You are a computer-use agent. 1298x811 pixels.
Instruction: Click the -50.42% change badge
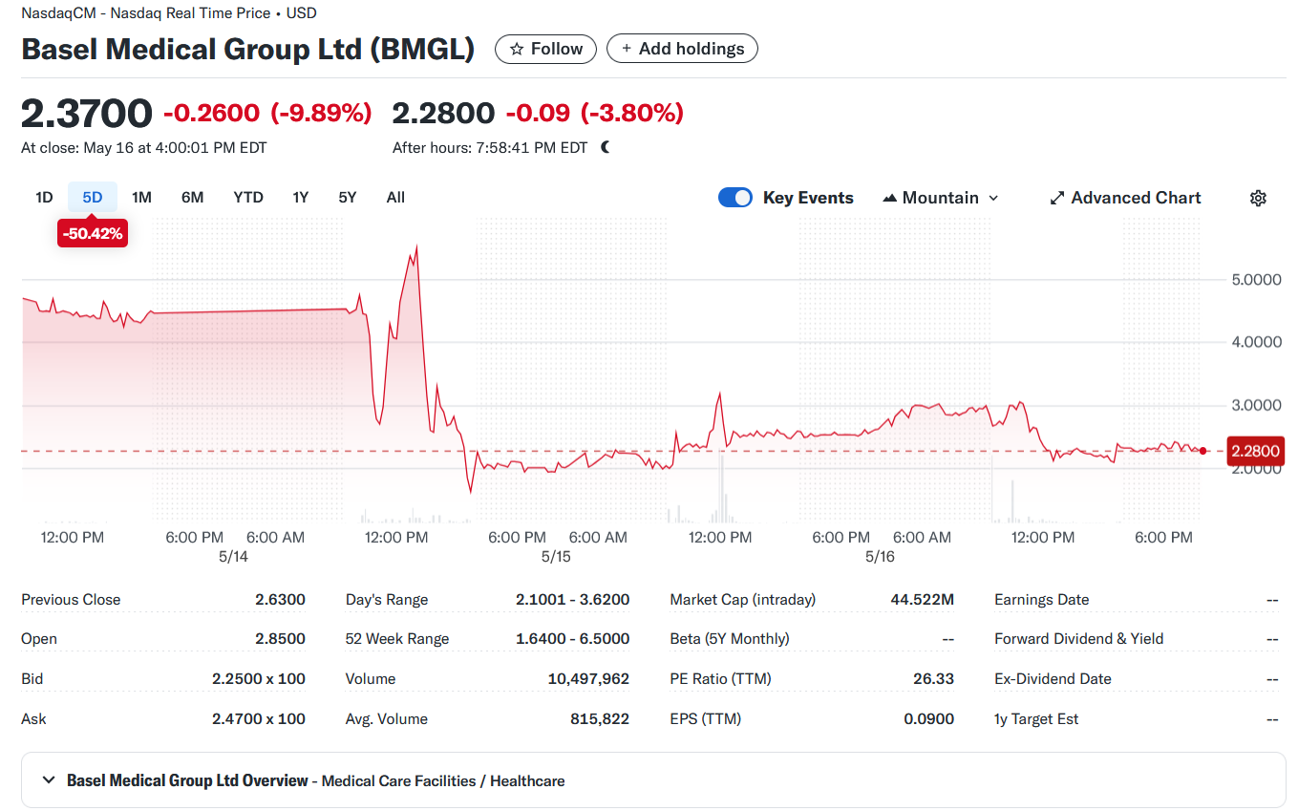tap(93, 233)
